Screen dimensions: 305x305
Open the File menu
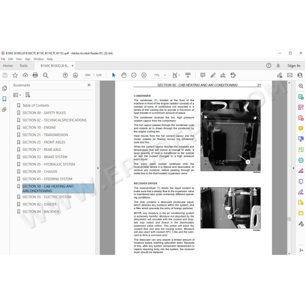(x=3, y=59)
